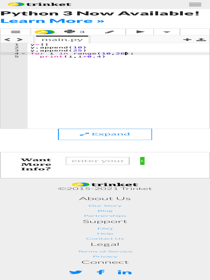Run the code with the play button
The width and height of the screenshot is (210, 280).
pos(140,32)
